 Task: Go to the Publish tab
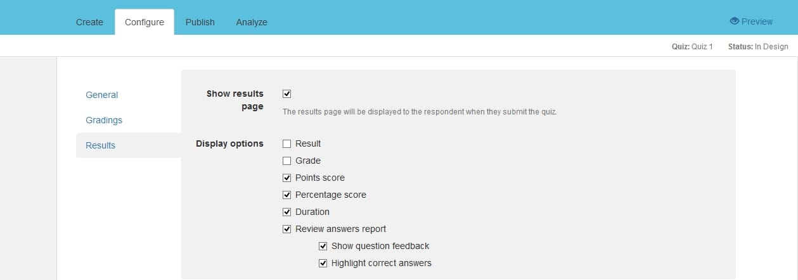coord(200,22)
